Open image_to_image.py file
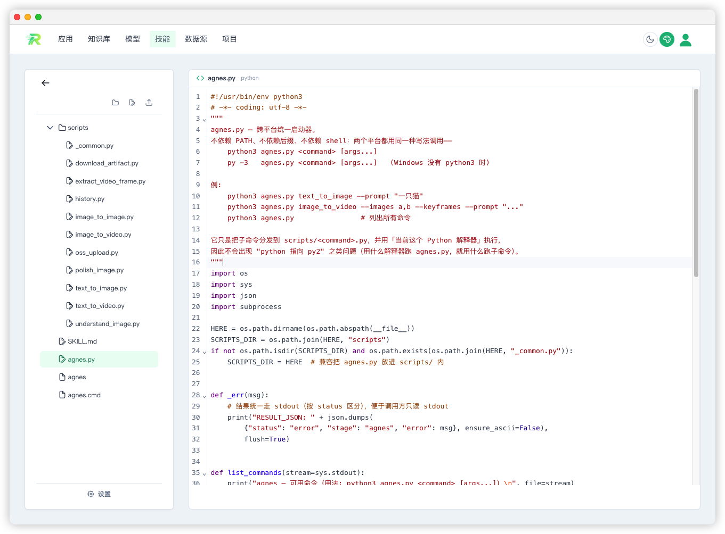 tap(99, 217)
